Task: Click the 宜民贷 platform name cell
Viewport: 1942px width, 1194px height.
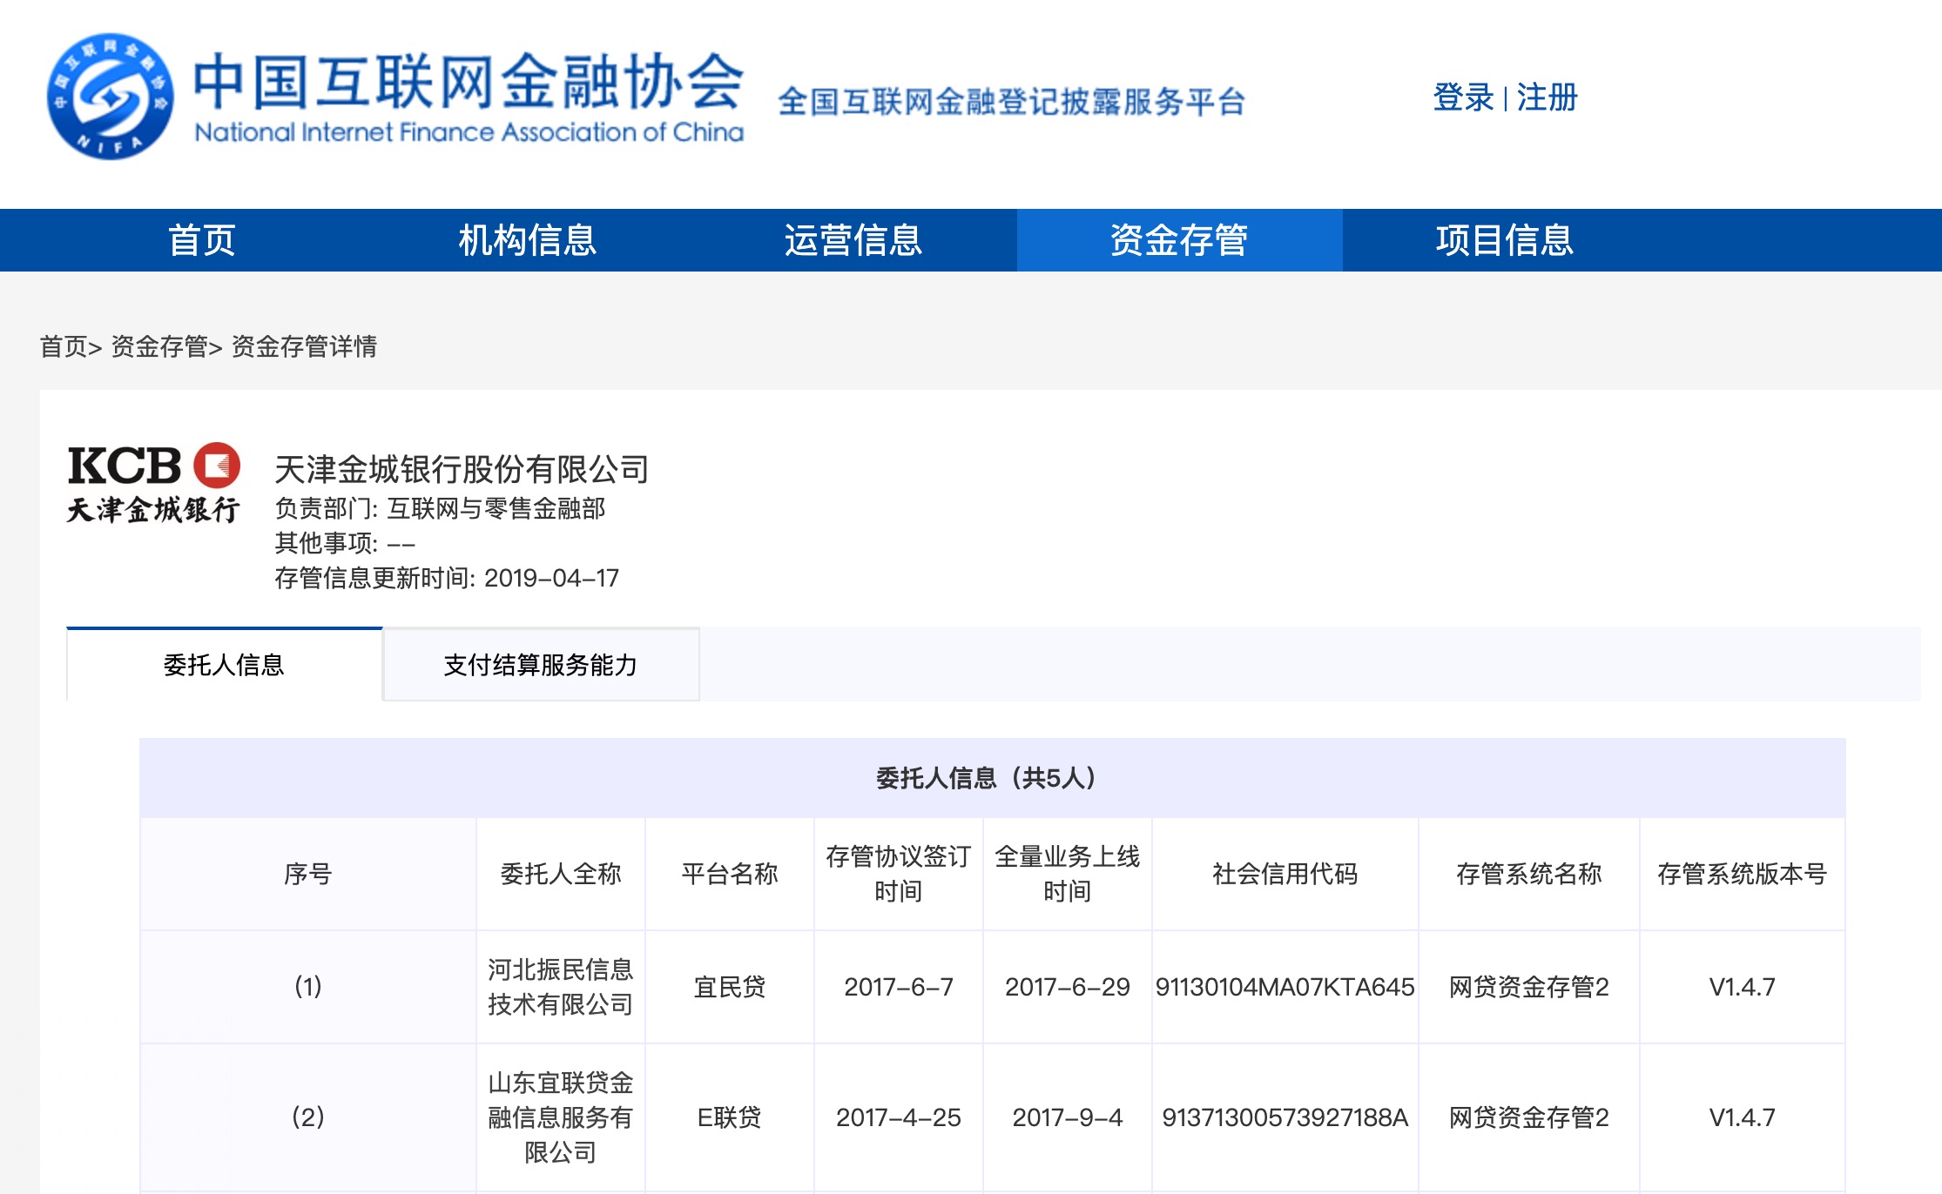Action: click(x=729, y=987)
